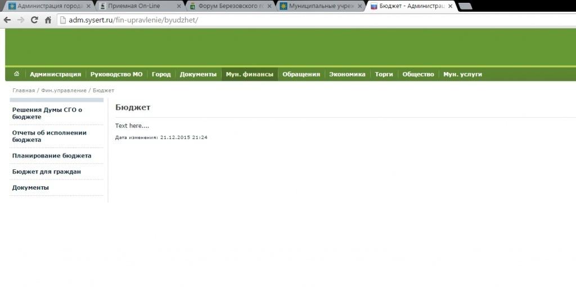576x287 pixels.
Task: Open the Торги menu item
Action: pyautogui.click(x=384, y=74)
